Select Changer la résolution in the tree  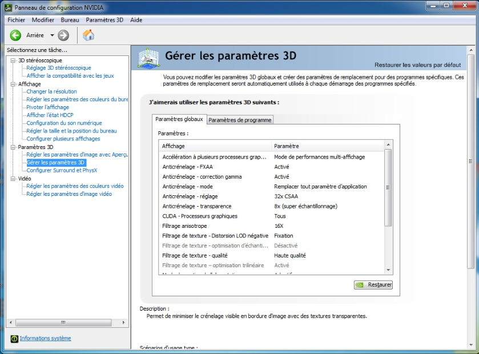[51, 91]
